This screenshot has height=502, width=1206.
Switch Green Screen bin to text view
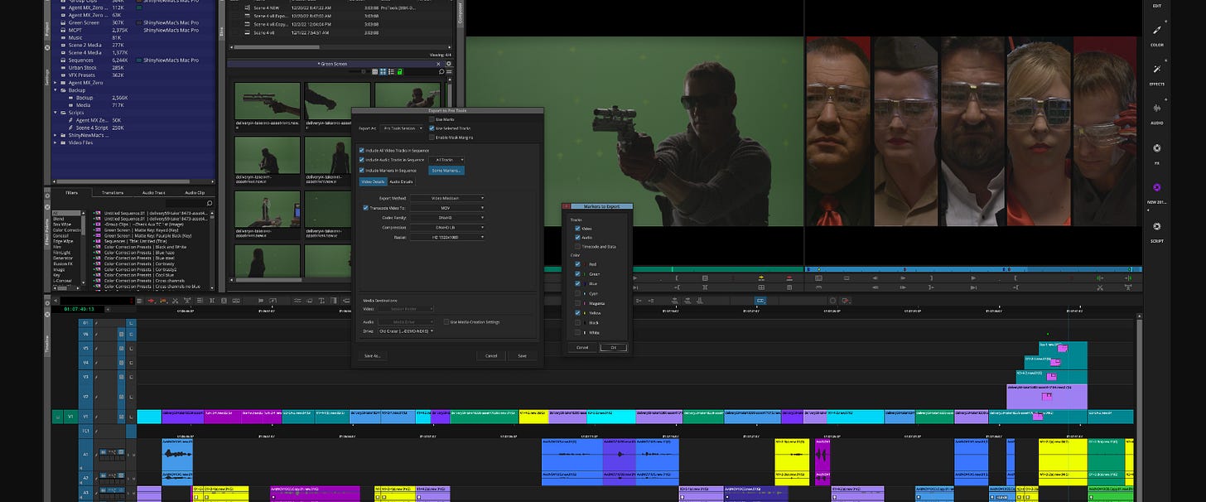(374, 71)
